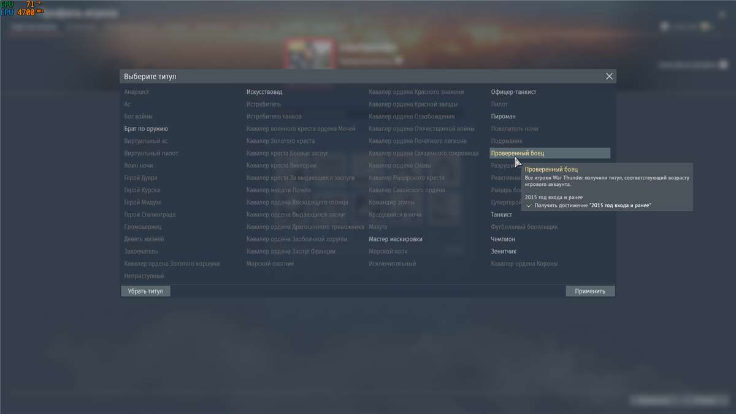Choose the title Истребитель

[x=264, y=104]
